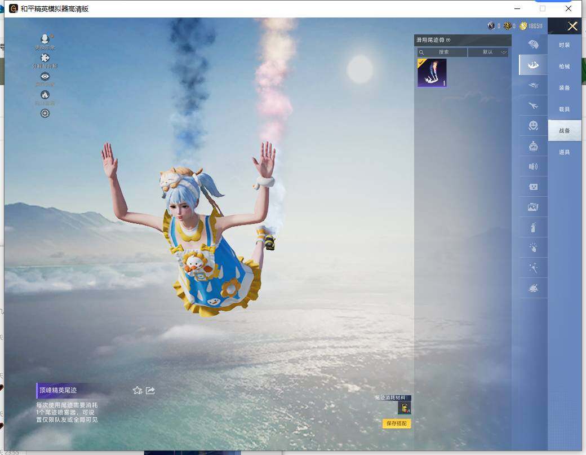Viewport: 586px width, 455px height.
Task: Click the fourth left-side round icon below the eye
Action: click(x=45, y=95)
